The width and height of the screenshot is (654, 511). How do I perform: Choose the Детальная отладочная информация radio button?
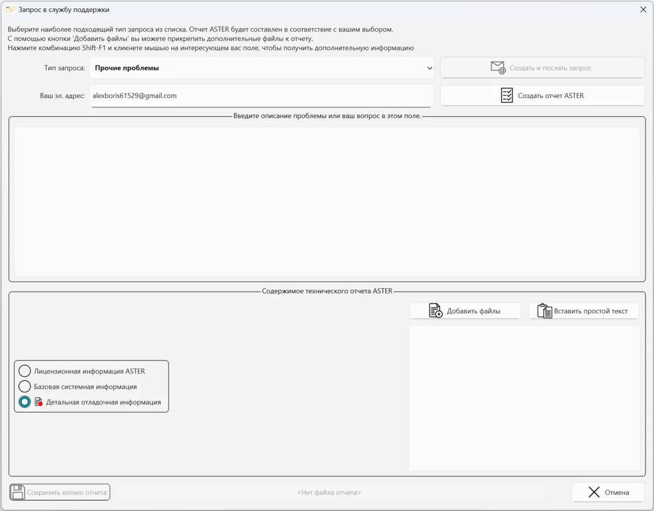point(25,402)
